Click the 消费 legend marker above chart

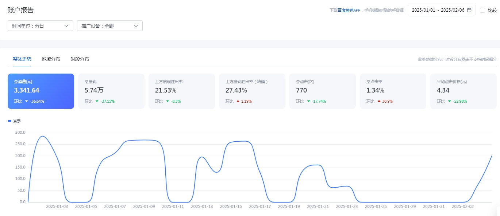pyautogui.click(x=9, y=121)
